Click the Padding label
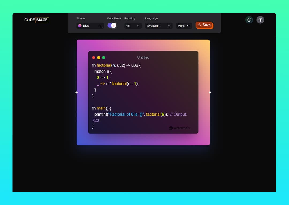Image resolution: width=289 pixels, height=205 pixels. click(130, 18)
